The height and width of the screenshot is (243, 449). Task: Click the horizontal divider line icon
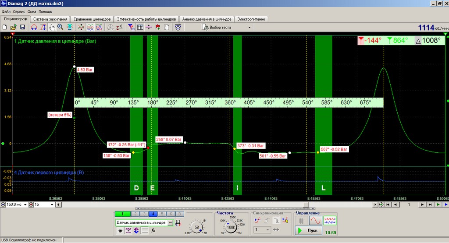pos(149,27)
